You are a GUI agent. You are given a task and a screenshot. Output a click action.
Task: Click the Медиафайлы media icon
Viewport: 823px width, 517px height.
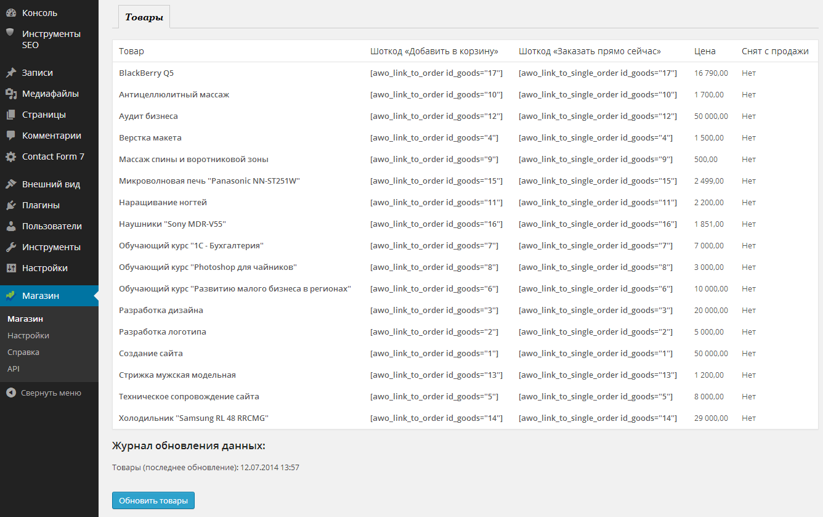coord(11,94)
